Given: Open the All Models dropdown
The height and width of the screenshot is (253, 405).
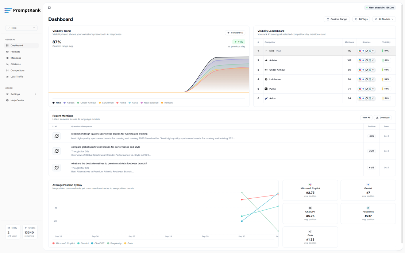Looking at the screenshot, I should 384,19.
